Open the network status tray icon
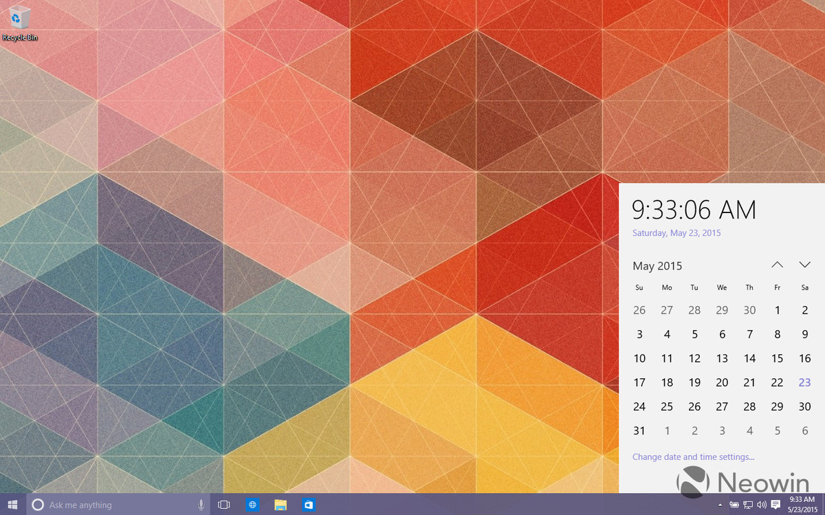 coord(748,505)
